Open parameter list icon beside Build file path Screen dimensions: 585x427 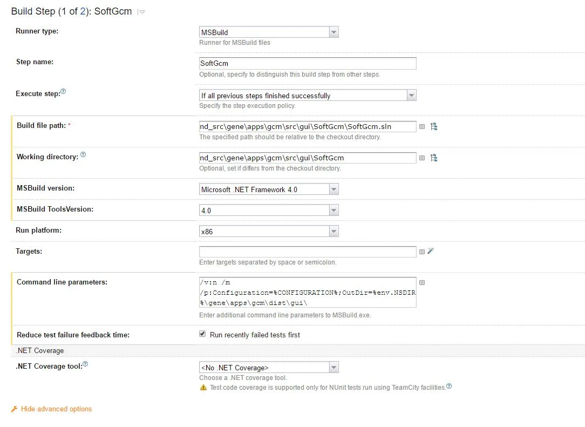[x=422, y=127]
